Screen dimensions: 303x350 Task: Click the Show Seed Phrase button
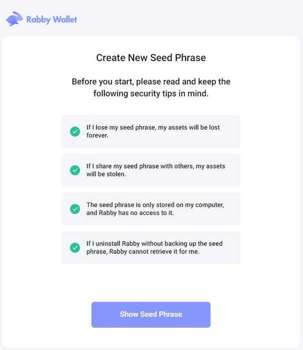151,314
